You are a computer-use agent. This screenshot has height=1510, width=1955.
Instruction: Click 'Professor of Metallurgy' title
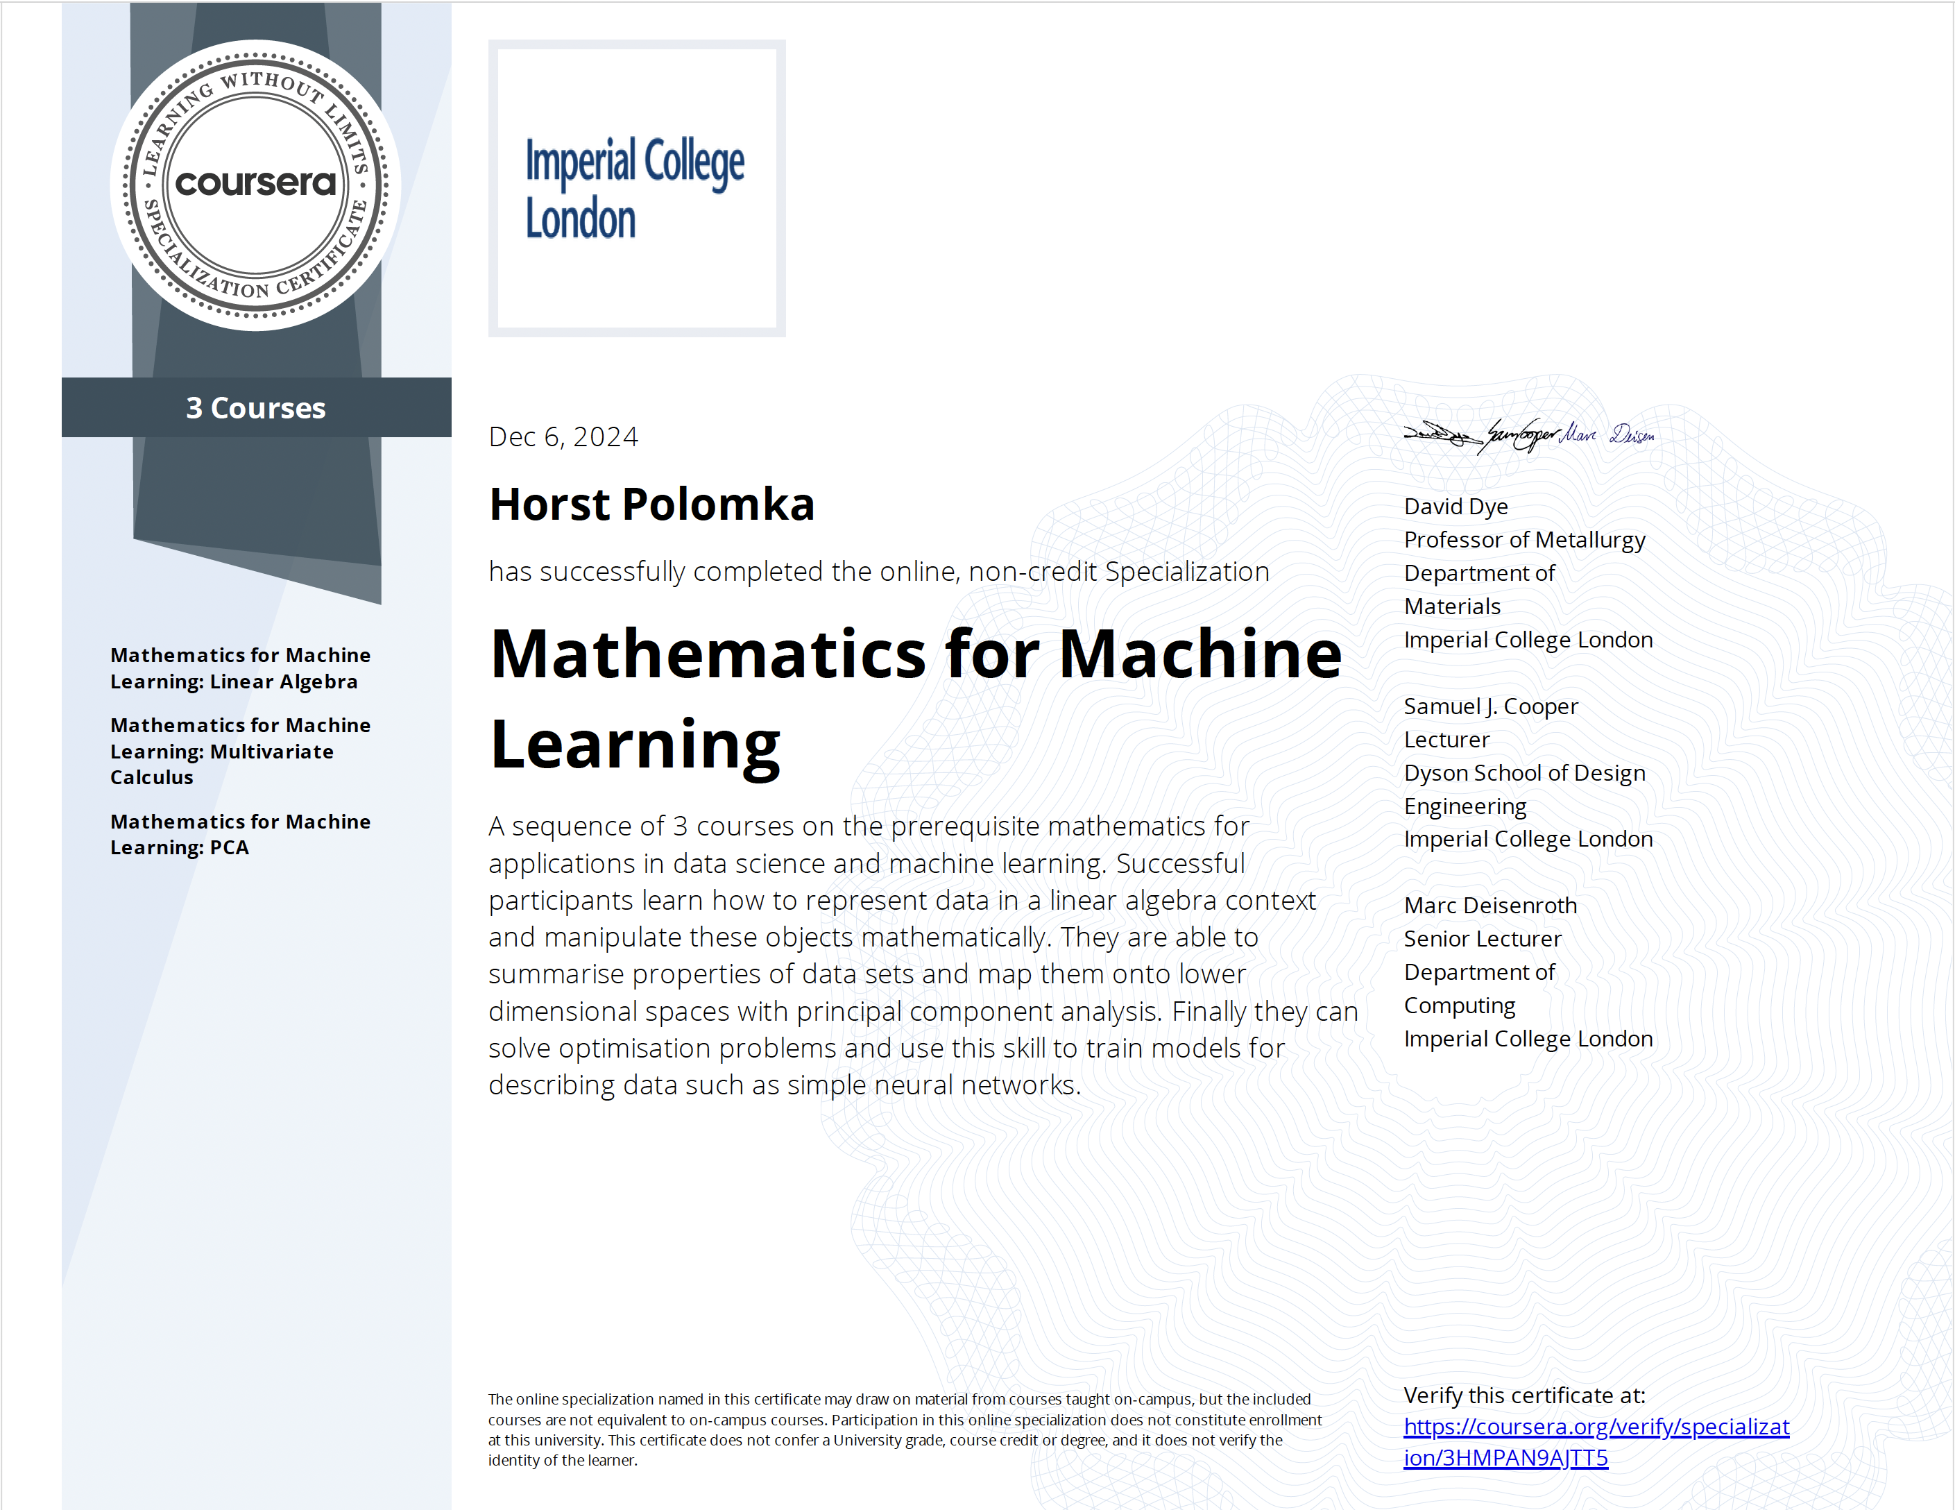pos(1524,539)
